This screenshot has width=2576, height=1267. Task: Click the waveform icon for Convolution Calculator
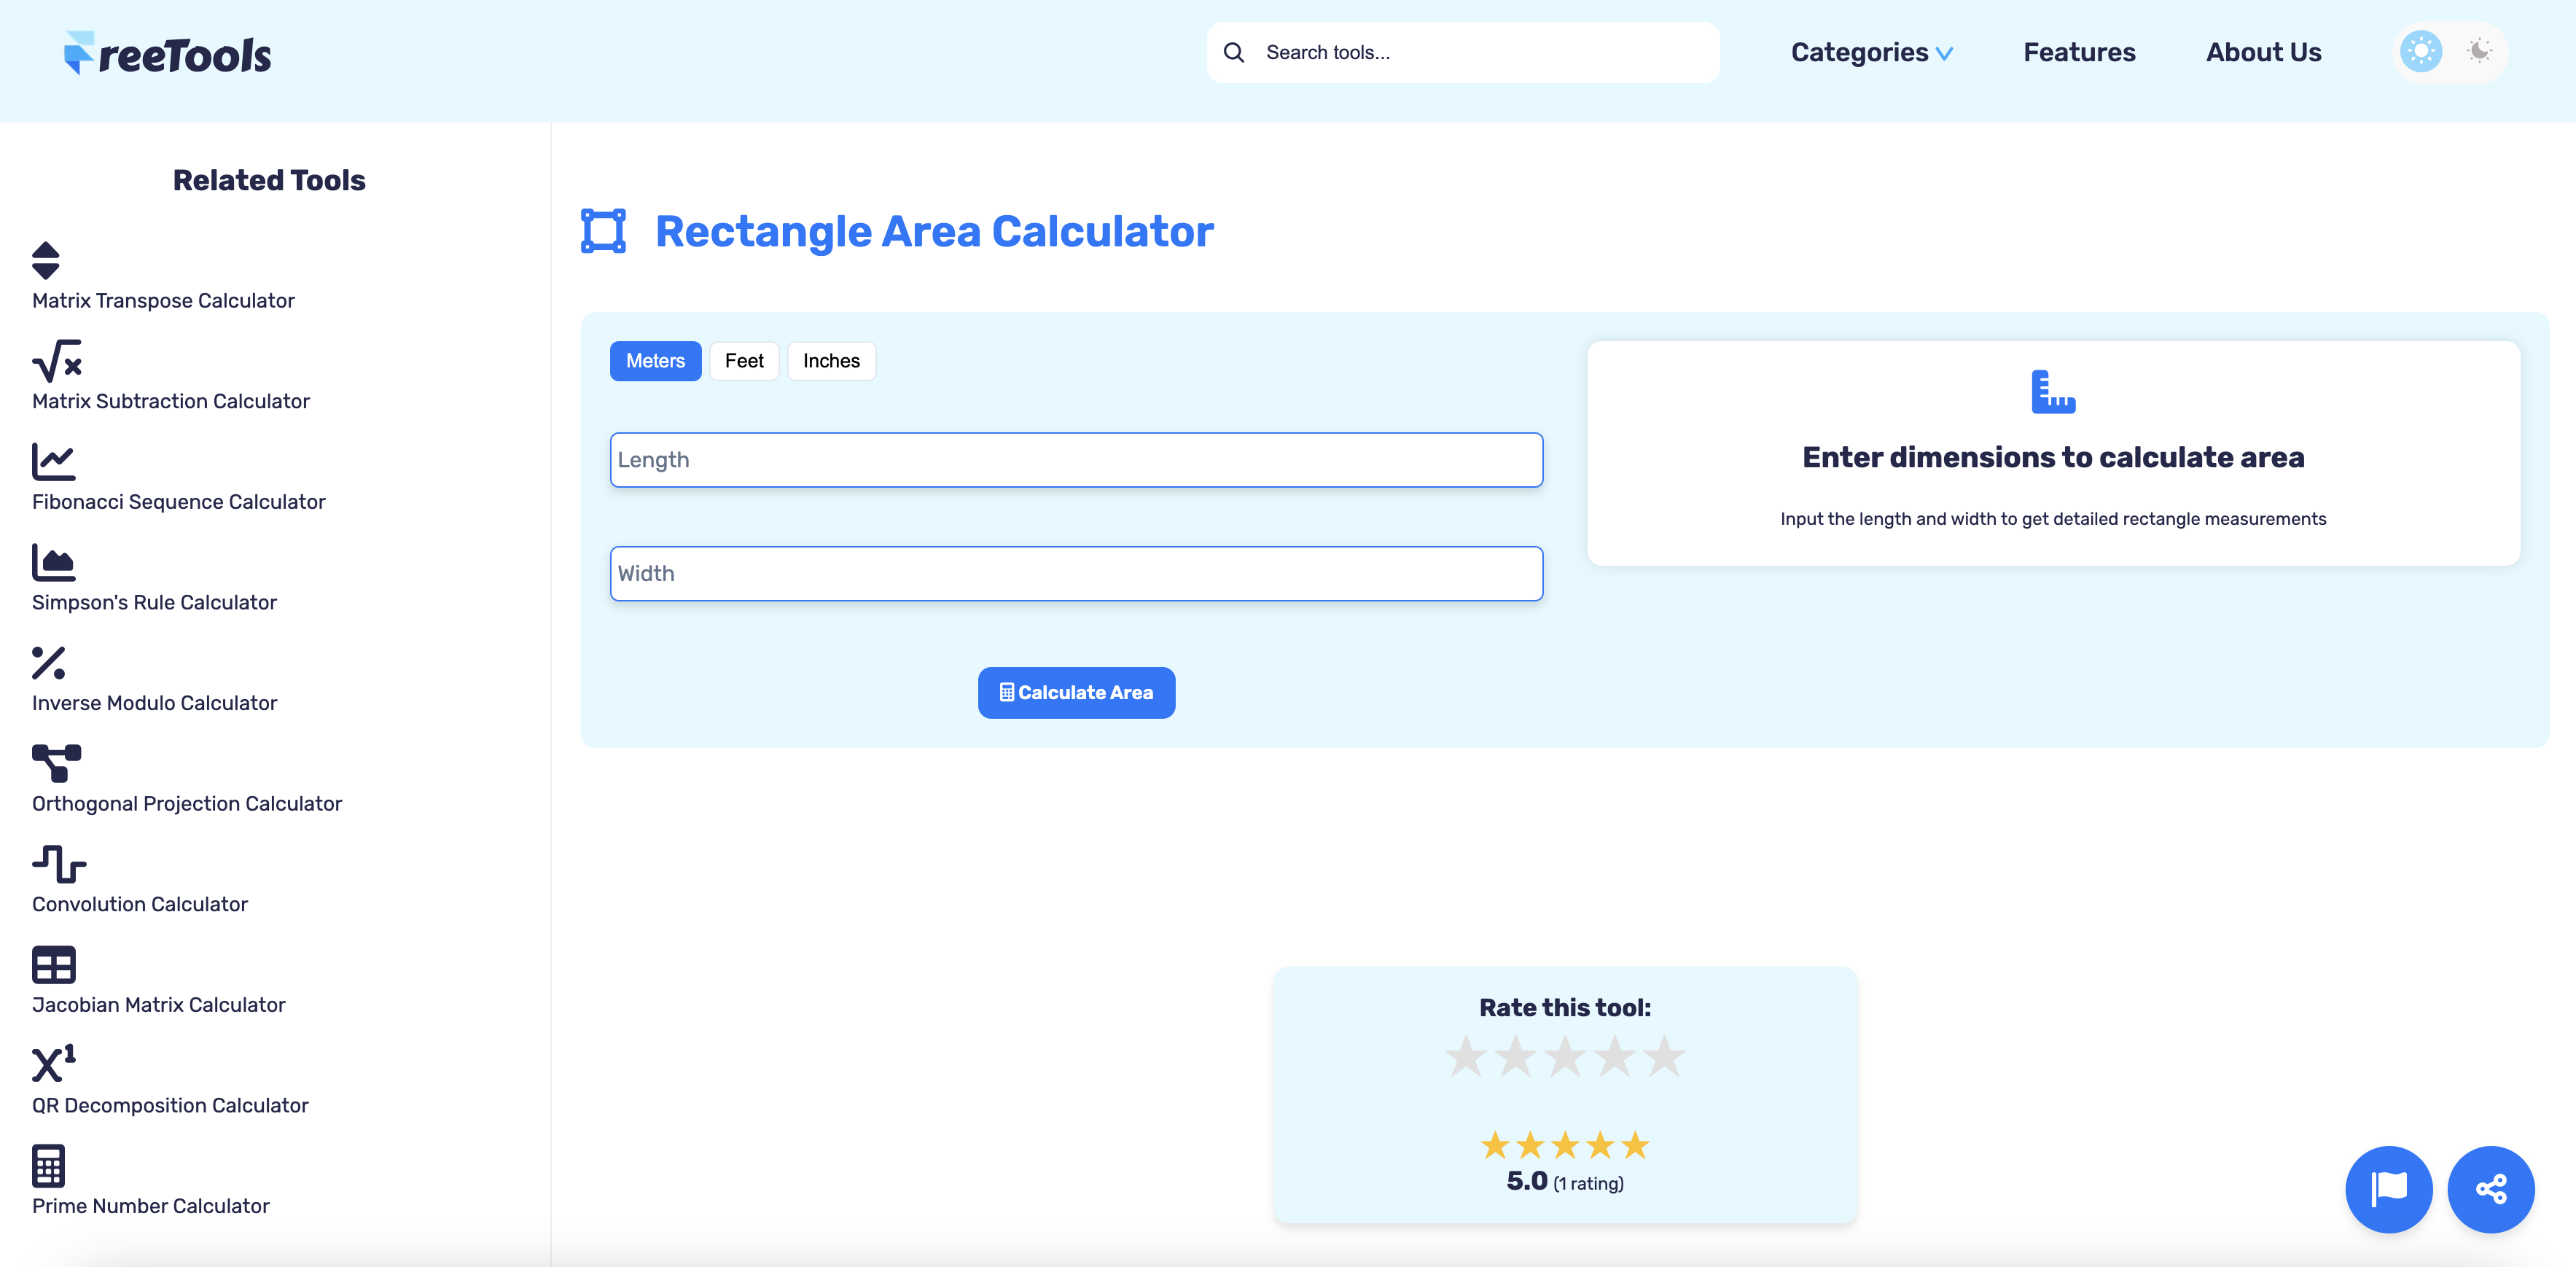click(58, 864)
